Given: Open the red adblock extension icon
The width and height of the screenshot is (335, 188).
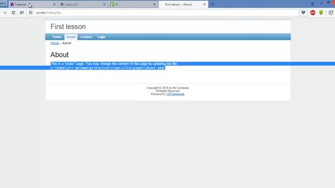Looking at the screenshot, I should (x=312, y=13).
